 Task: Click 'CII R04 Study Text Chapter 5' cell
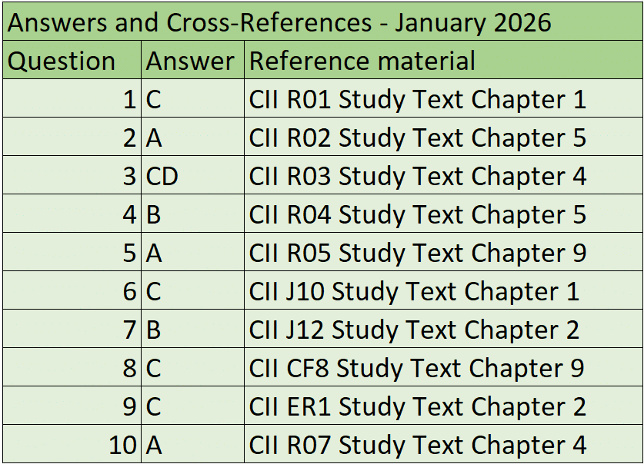pyautogui.click(x=444, y=214)
